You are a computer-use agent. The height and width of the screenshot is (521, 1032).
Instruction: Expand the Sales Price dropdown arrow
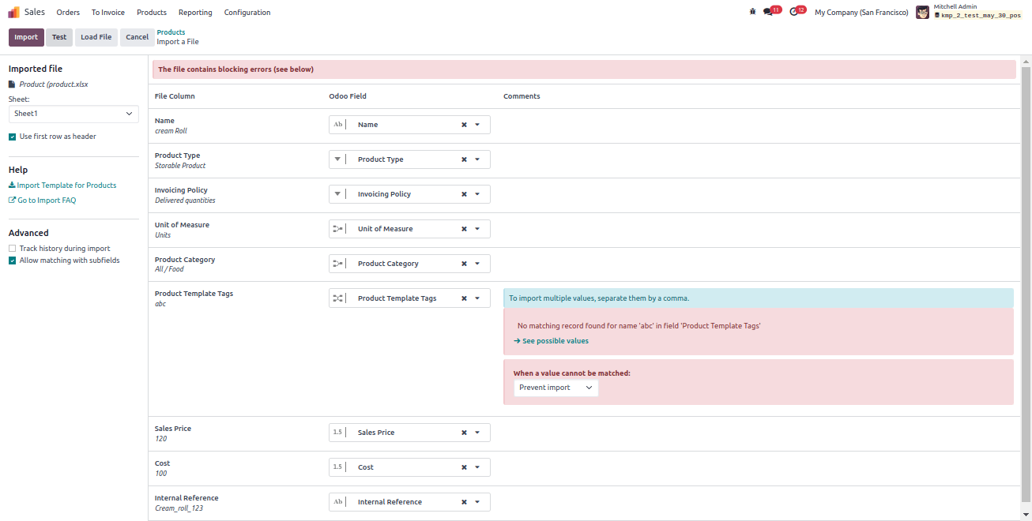tap(477, 433)
